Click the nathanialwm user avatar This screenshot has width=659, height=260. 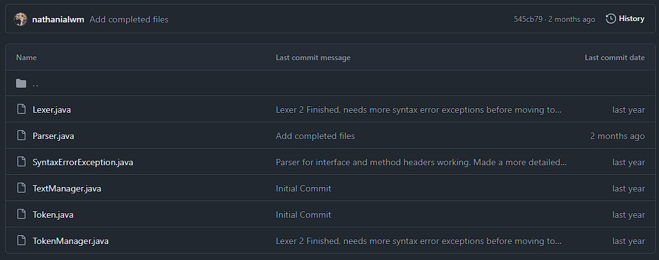coord(21,19)
